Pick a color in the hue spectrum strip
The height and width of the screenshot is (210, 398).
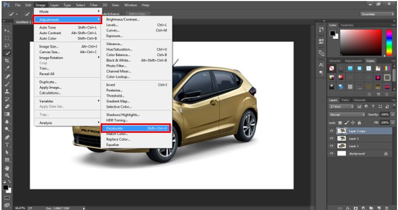coord(389,43)
